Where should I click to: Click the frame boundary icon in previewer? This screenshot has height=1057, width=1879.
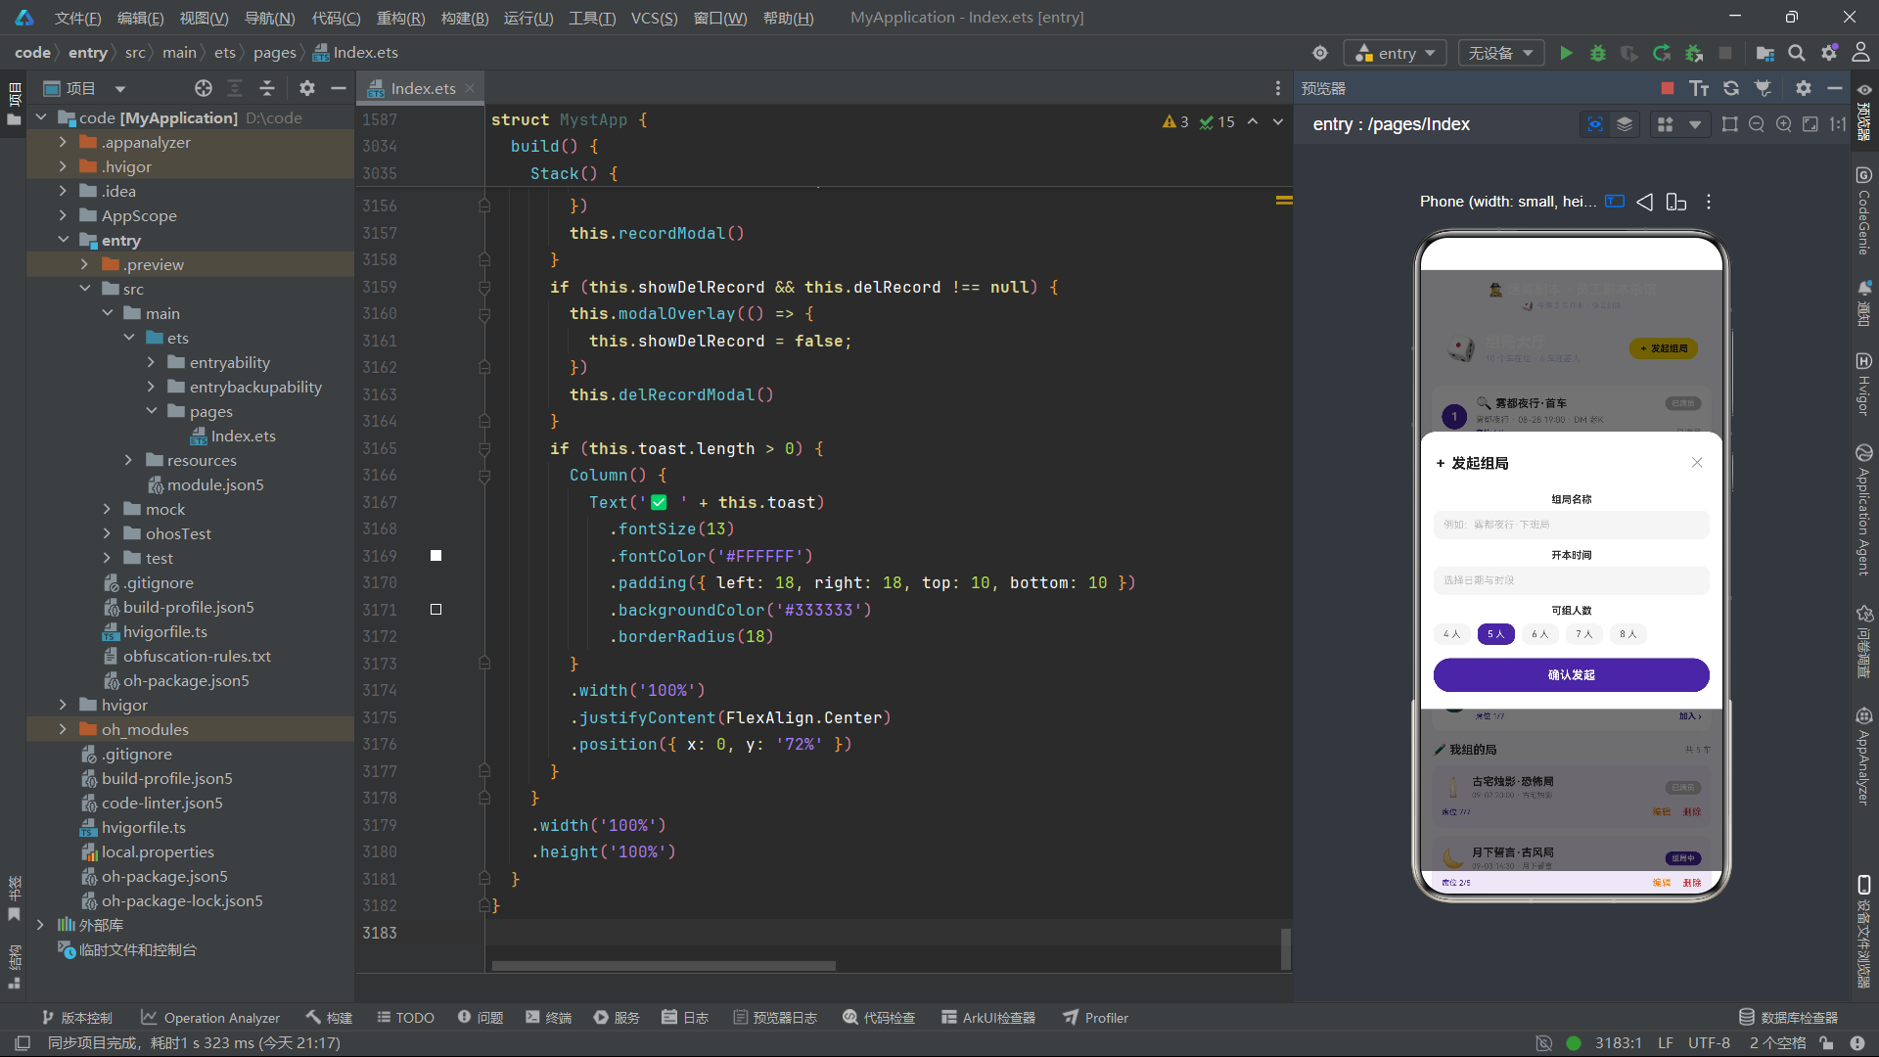click(1730, 124)
